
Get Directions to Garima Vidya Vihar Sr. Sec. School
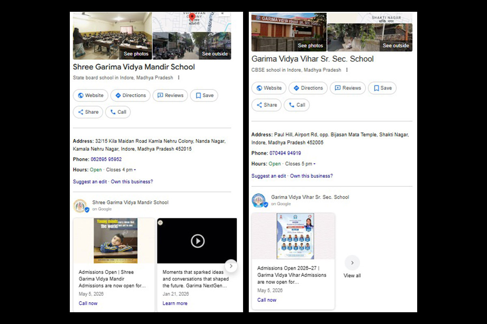click(308, 88)
